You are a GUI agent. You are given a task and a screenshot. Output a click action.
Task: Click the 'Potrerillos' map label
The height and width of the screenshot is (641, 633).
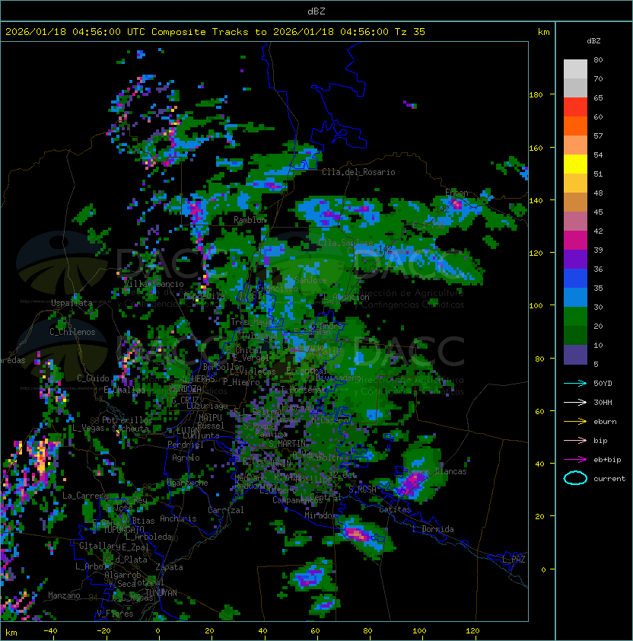(x=127, y=419)
